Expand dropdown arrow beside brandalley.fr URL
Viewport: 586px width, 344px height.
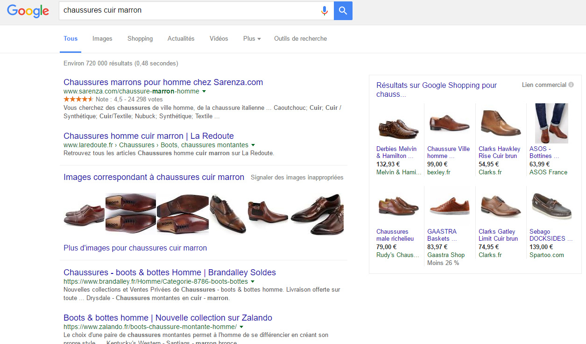(253, 282)
